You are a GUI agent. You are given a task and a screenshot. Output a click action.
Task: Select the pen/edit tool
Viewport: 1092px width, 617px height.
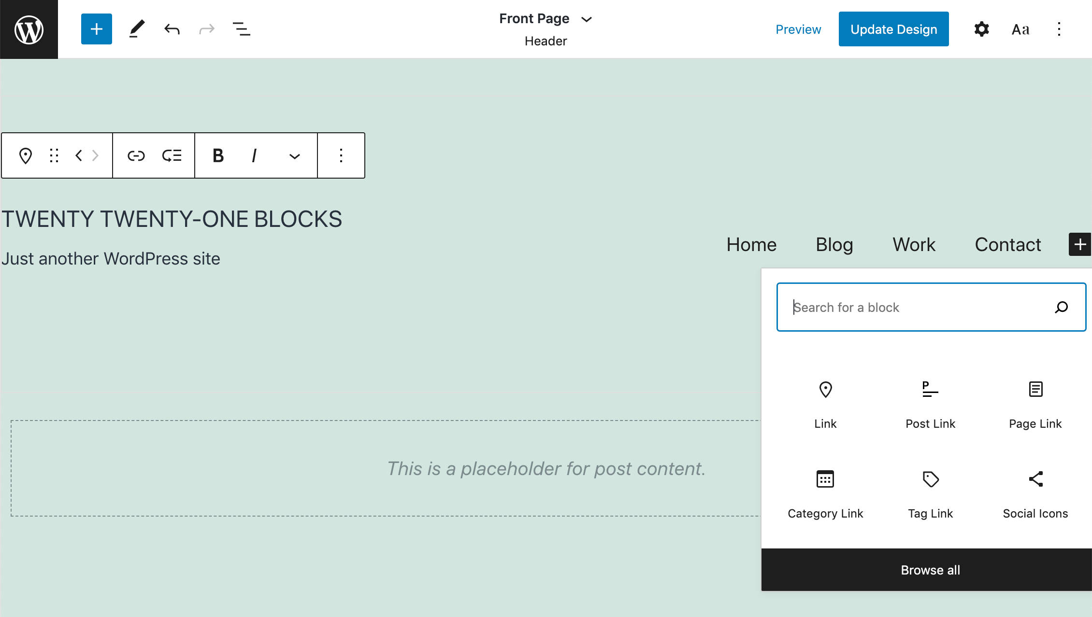[136, 28]
